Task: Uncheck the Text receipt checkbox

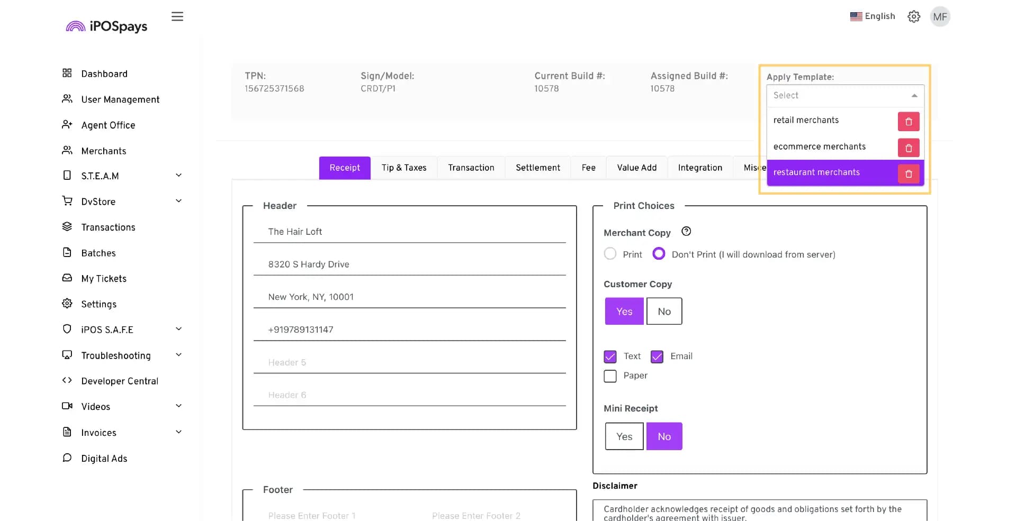Action: pos(610,357)
